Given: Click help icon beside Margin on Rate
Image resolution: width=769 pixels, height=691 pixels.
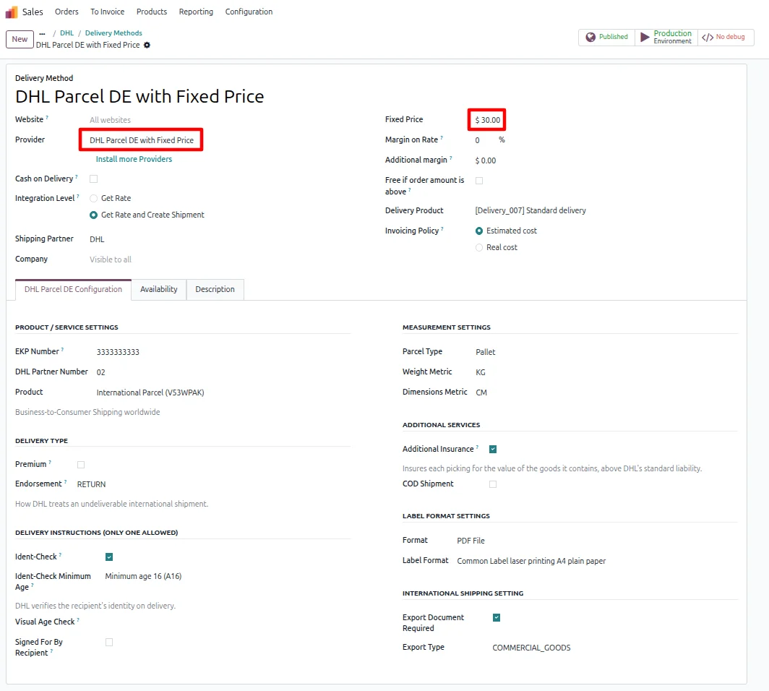Looking at the screenshot, I should [442, 138].
